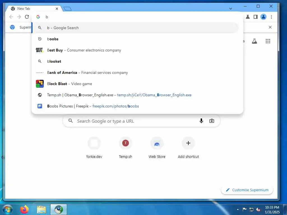Open the temp.sh Obama_Browser_English.exe link
This screenshot has width=287, height=215.
(x=137, y=95)
